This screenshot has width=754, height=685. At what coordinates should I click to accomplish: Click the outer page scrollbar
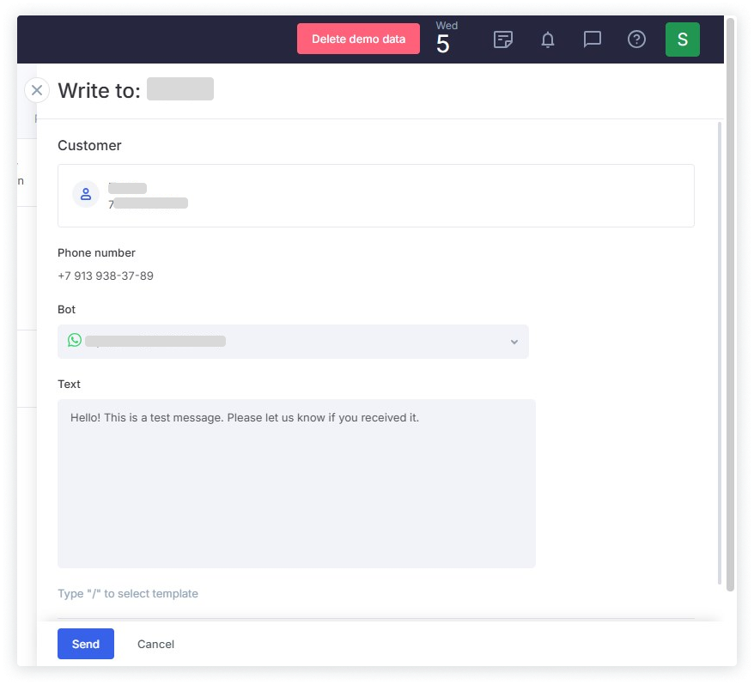[730, 300]
